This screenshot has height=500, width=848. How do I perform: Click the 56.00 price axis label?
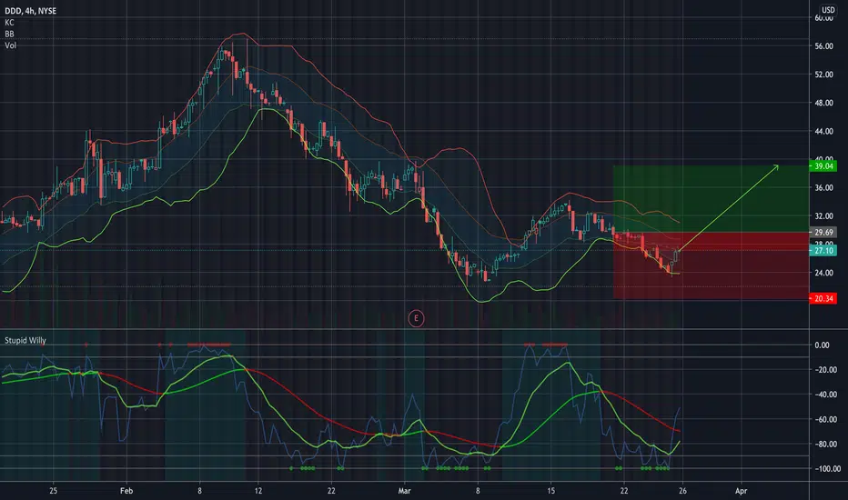[x=823, y=46]
